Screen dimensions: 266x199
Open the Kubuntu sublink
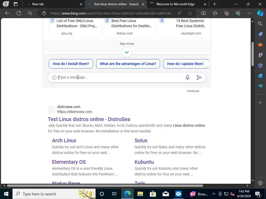pos(144,162)
